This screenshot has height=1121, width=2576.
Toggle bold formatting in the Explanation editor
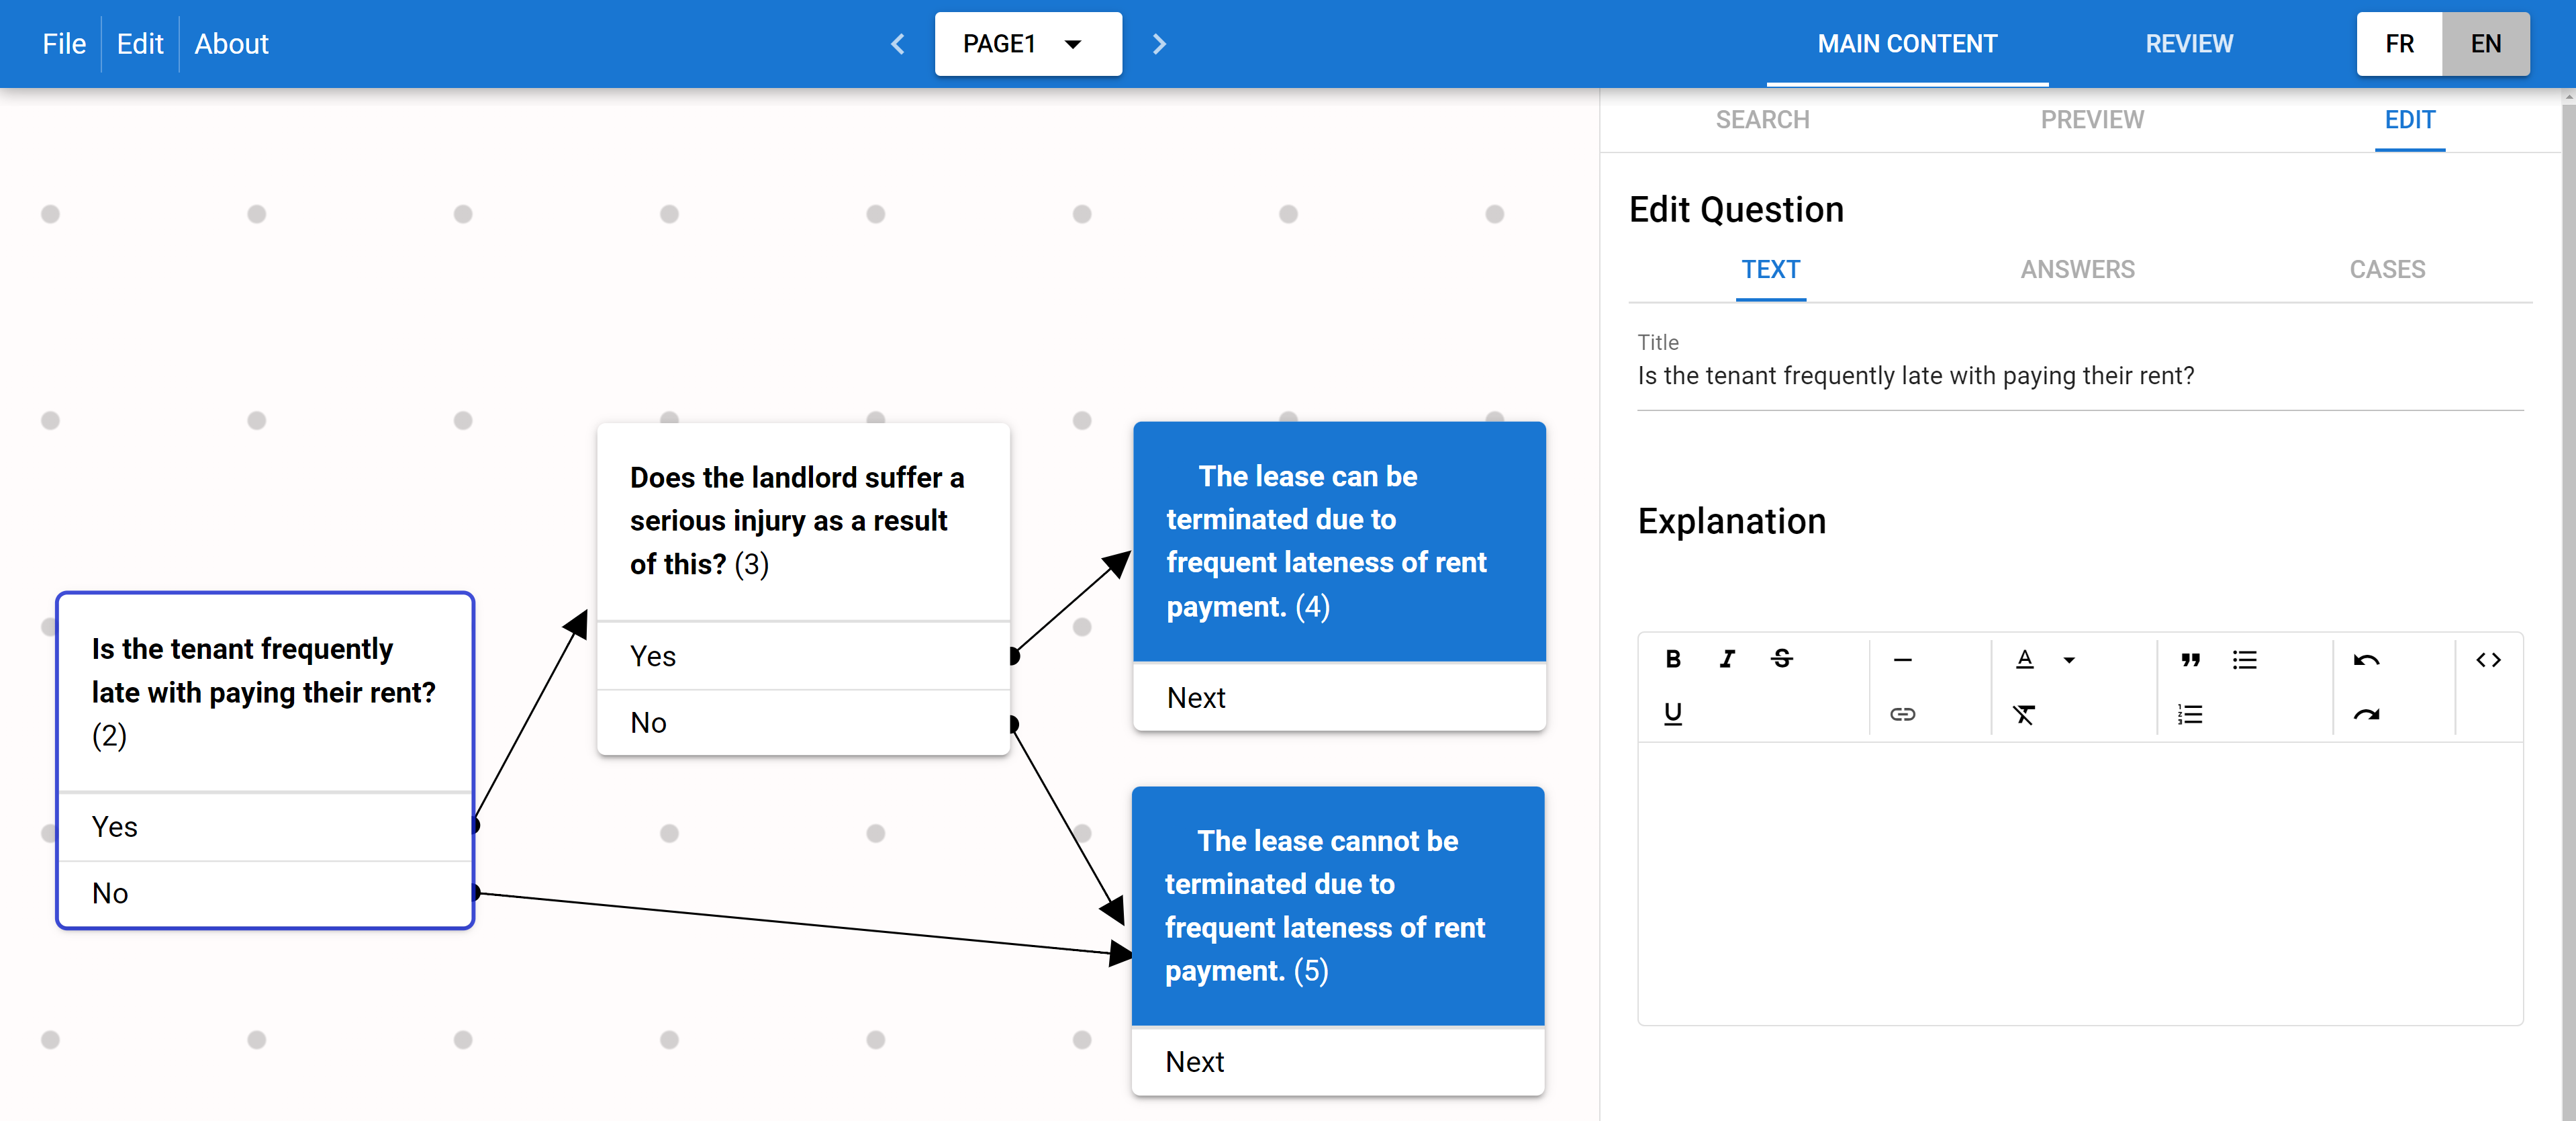(1672, 659)
